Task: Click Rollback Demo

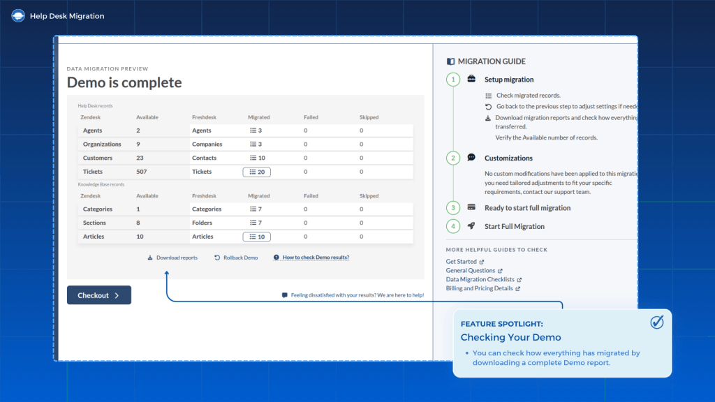Action: coord(236,258)
